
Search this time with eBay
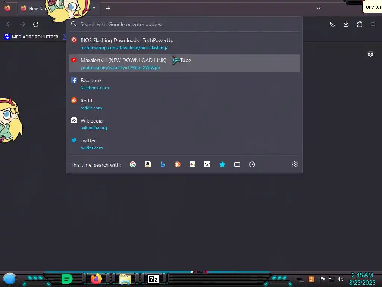[x=192, y=164]
